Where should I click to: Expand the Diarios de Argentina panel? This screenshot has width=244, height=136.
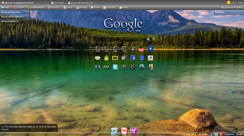pos(15,12)
